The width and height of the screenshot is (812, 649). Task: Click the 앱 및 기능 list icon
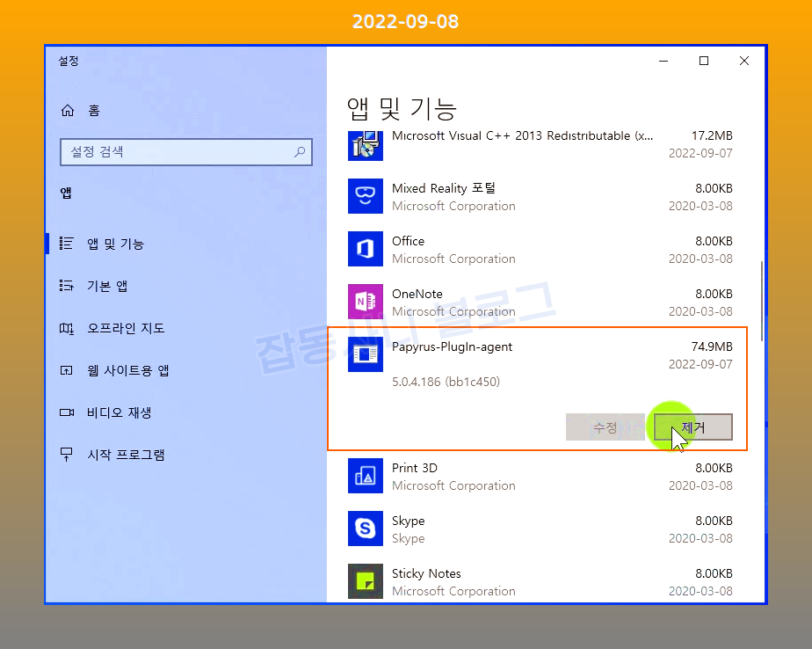66,243
